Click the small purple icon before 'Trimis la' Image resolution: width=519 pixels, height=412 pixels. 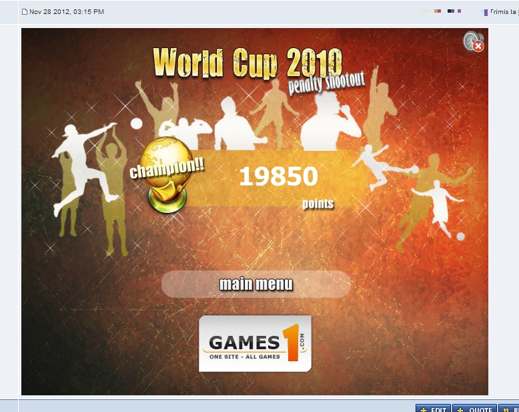(x=484, y=12)
